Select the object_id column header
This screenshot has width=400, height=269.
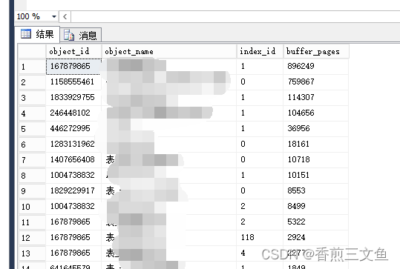[x=73, y=51]
